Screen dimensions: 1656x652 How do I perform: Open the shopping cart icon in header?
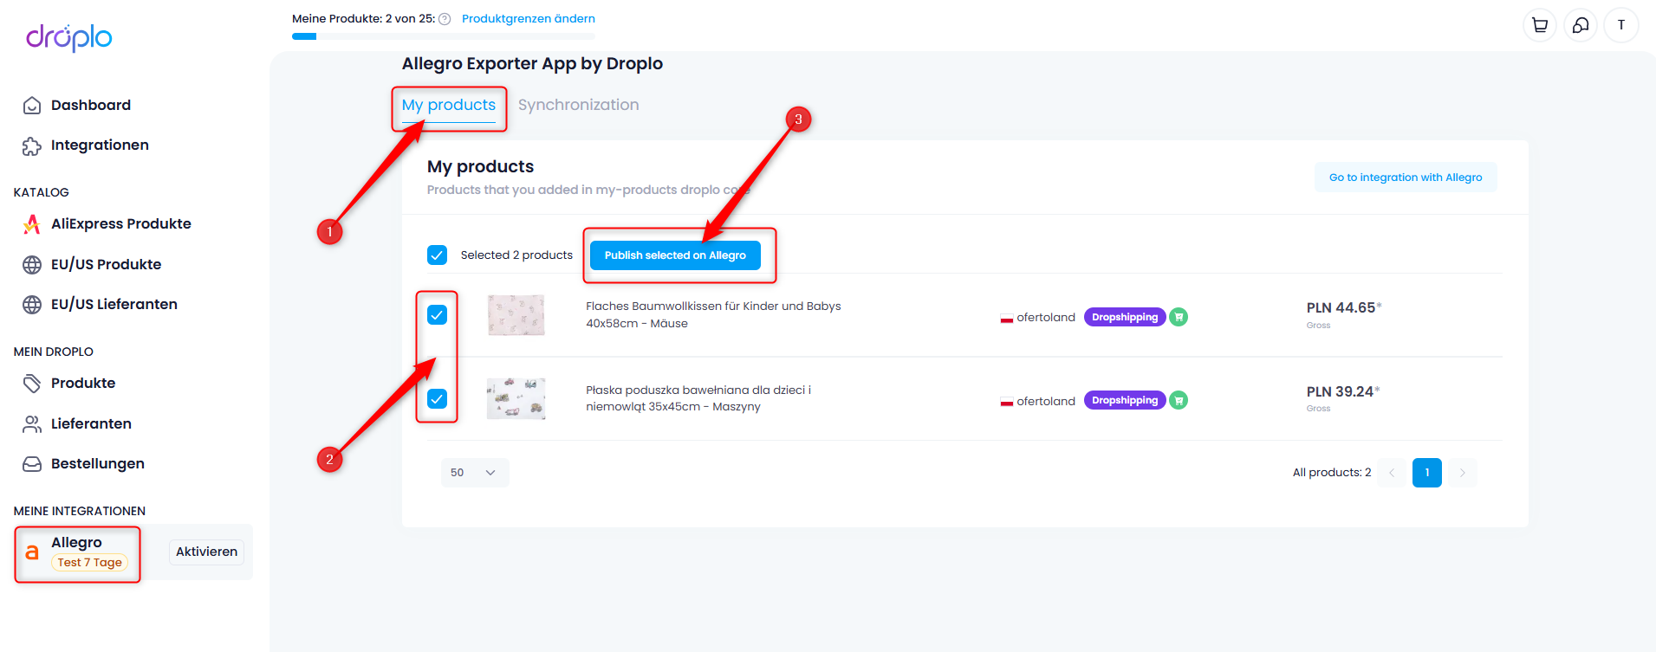(x=1540, y=25)
